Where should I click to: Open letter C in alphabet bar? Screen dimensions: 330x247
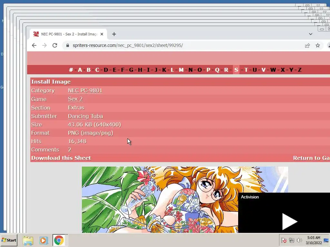(x=97, y=70)
